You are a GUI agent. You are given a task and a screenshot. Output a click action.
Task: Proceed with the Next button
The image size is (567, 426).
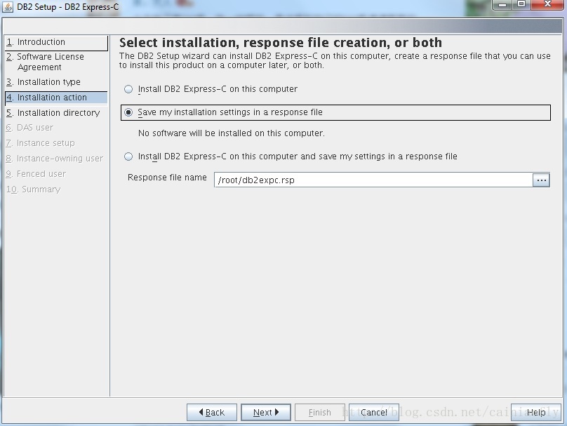click(x=266, y=412)
